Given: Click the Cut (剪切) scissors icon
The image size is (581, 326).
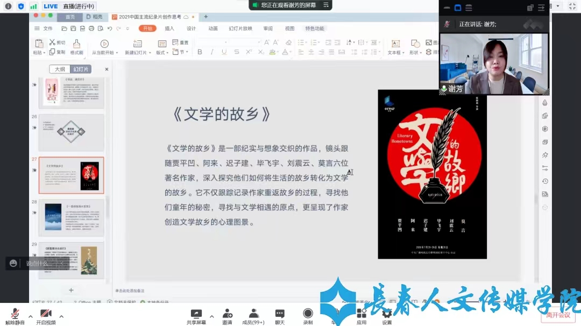Looking at the screenshot, I should [x=52, y=42].
